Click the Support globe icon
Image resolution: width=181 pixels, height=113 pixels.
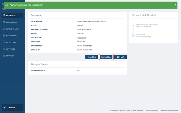pyautogui.click(x=4, y=56)
